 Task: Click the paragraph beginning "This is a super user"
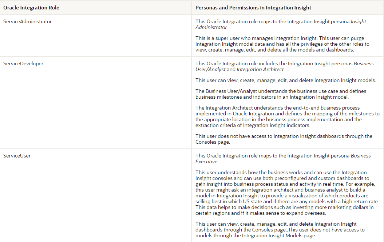click(x=282, y=44)
